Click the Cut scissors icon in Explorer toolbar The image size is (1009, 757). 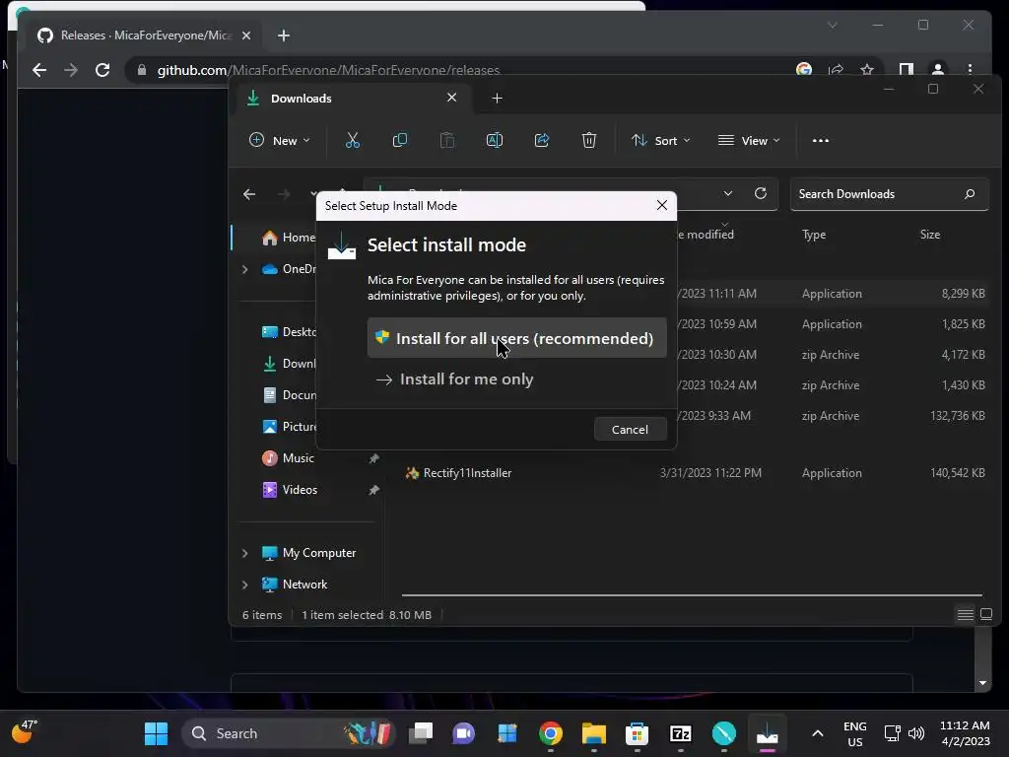(x=353, y=140)
